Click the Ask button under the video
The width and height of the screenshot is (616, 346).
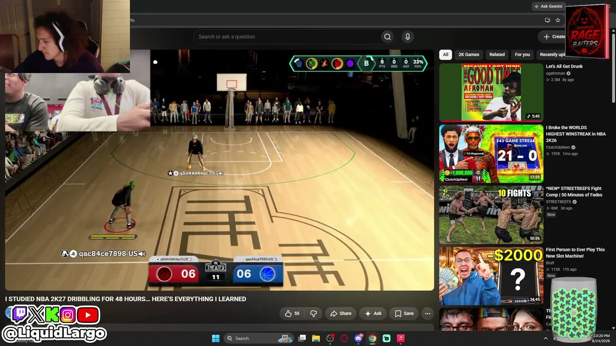373,313
